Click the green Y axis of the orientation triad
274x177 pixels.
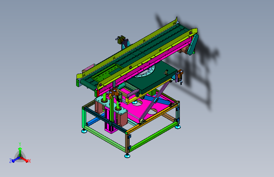point(20,152)
